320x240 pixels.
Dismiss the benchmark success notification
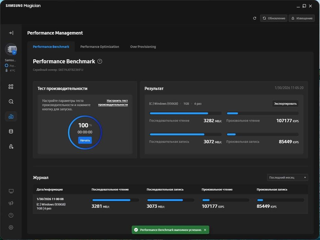pyautogui.click(x=205, y=230)
